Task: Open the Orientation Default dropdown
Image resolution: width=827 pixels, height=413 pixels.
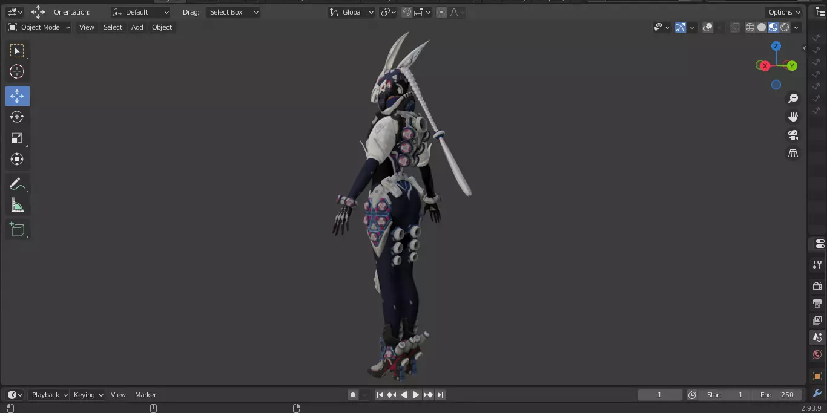Action: (141, 12)
